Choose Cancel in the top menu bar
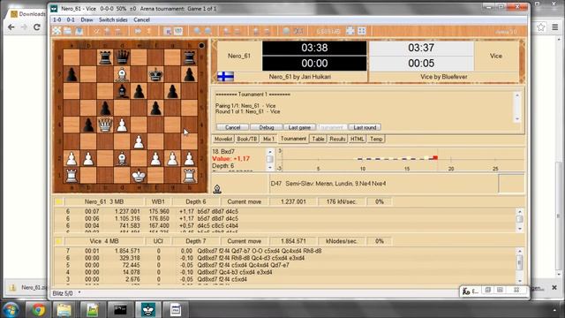Image resolution: width=565 pixels, height=318 pixels. pos(141,19)
